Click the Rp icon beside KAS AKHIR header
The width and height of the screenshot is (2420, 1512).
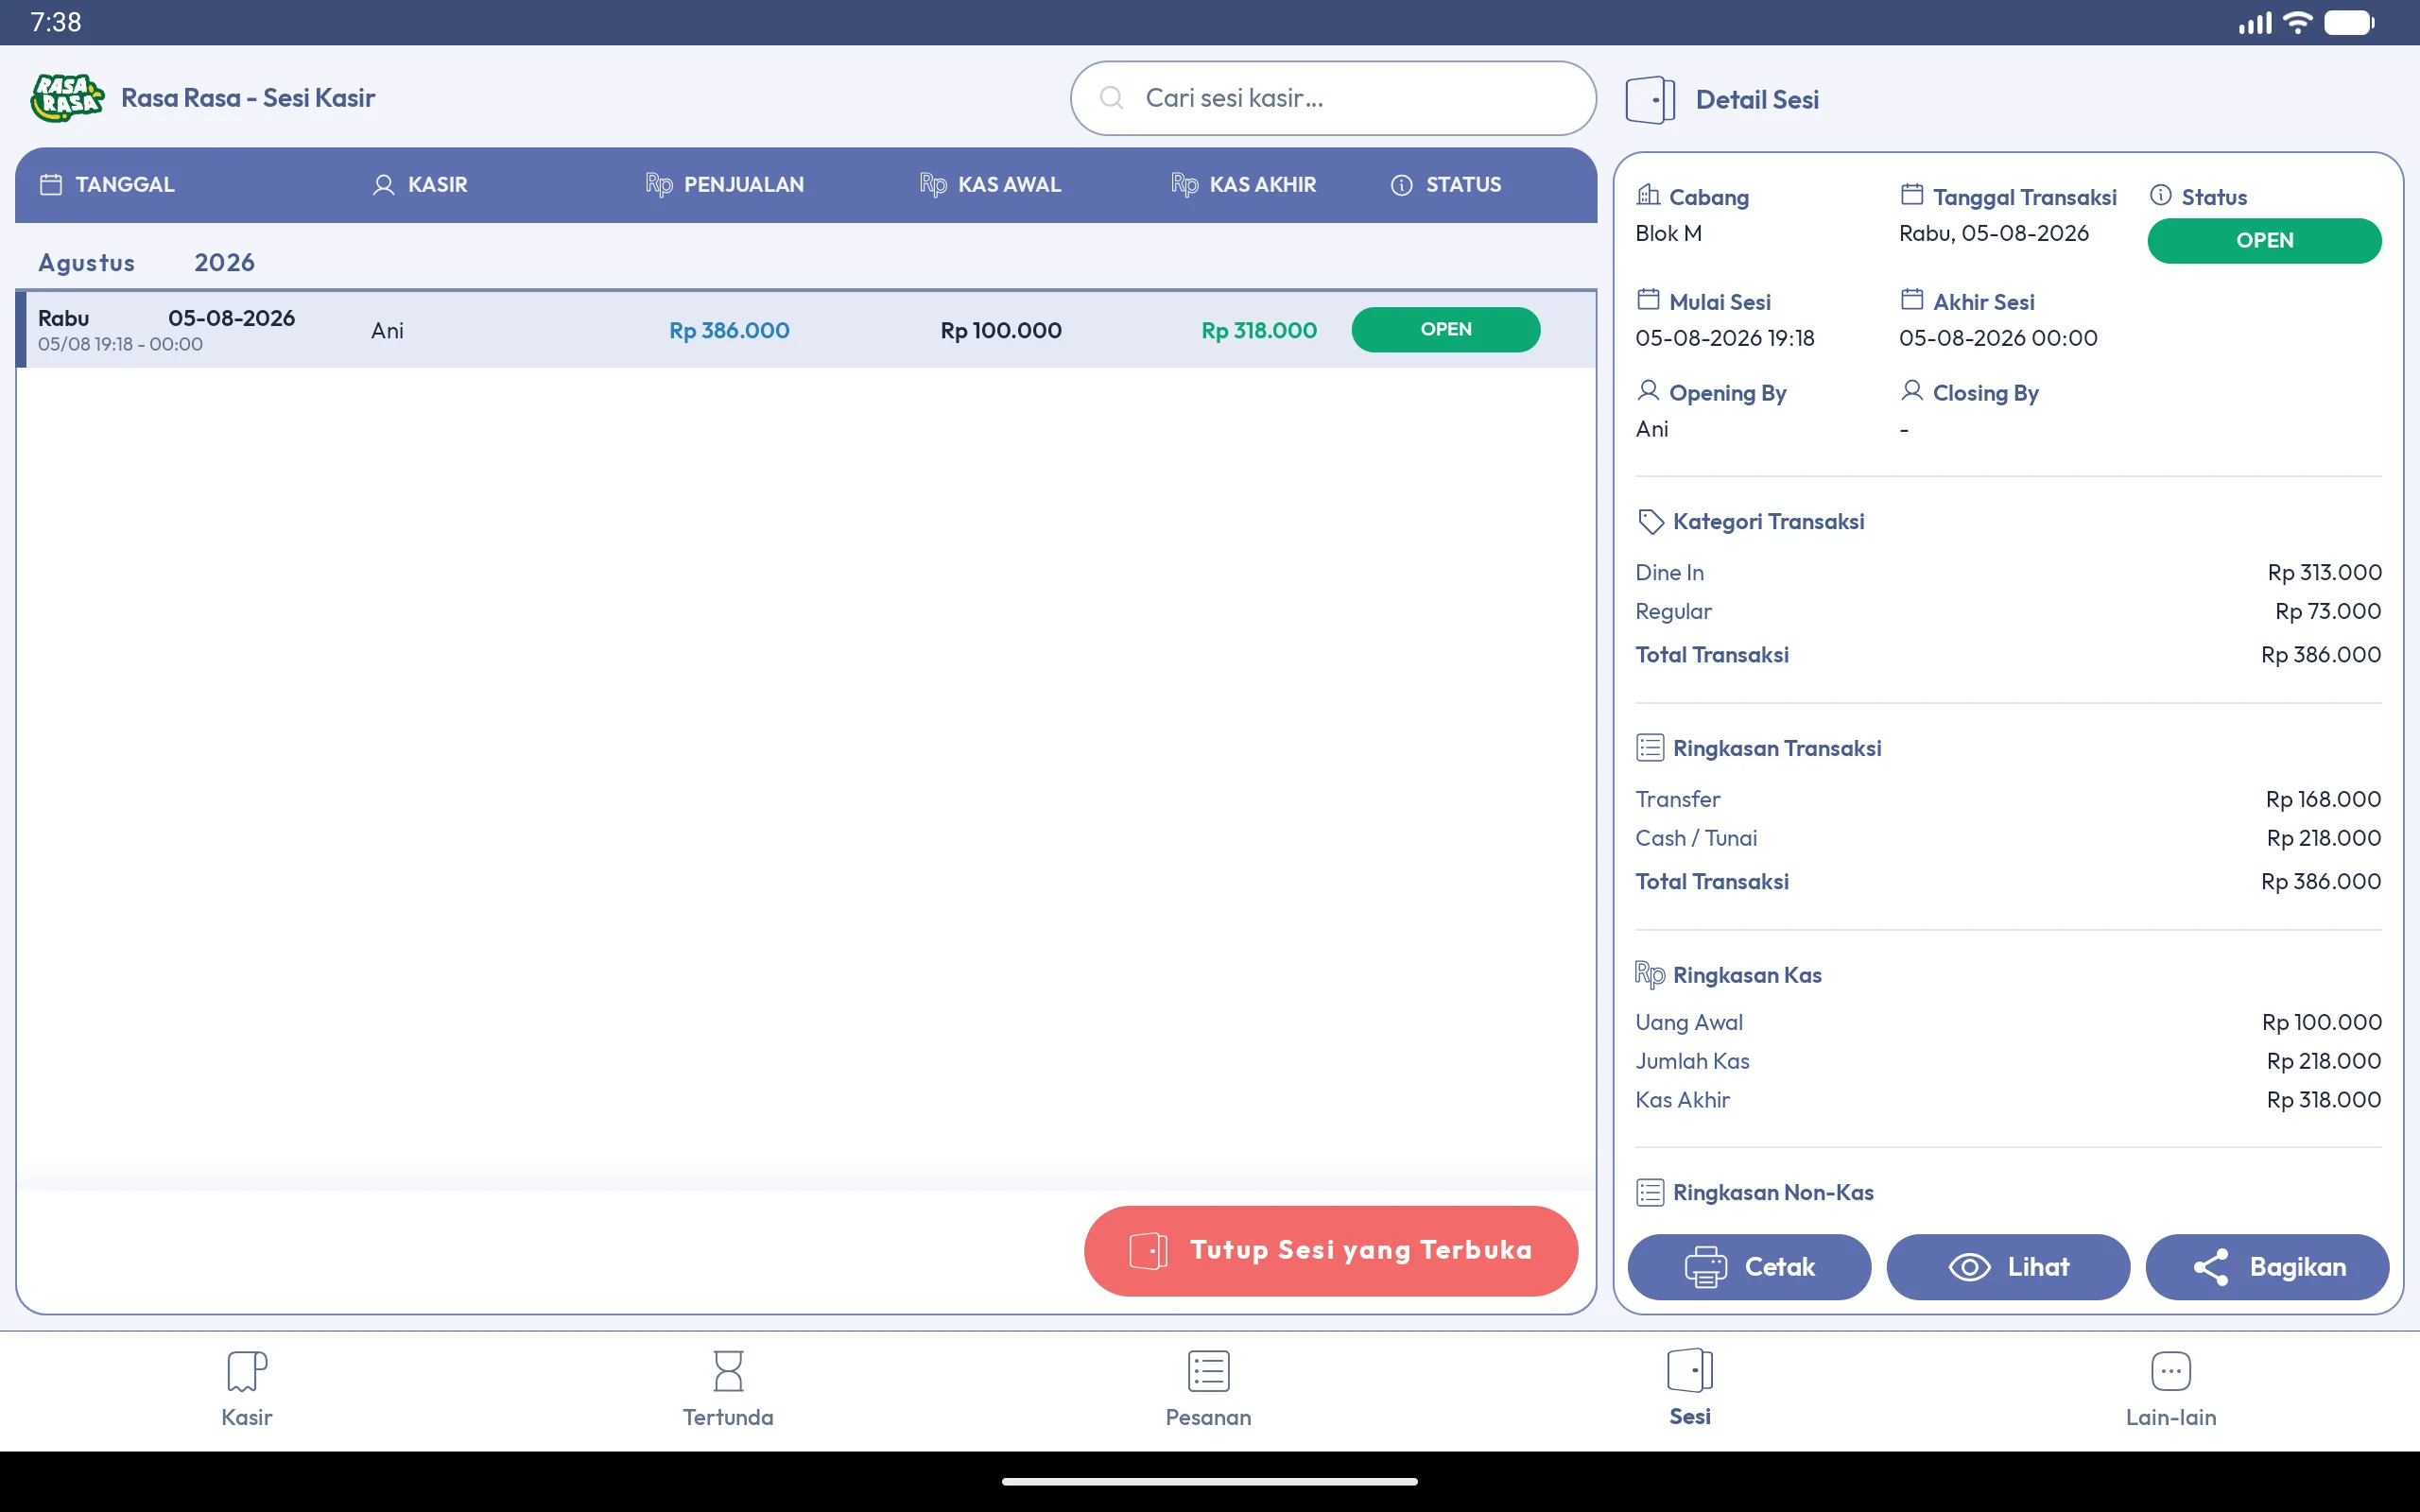tap(1185, 185)
